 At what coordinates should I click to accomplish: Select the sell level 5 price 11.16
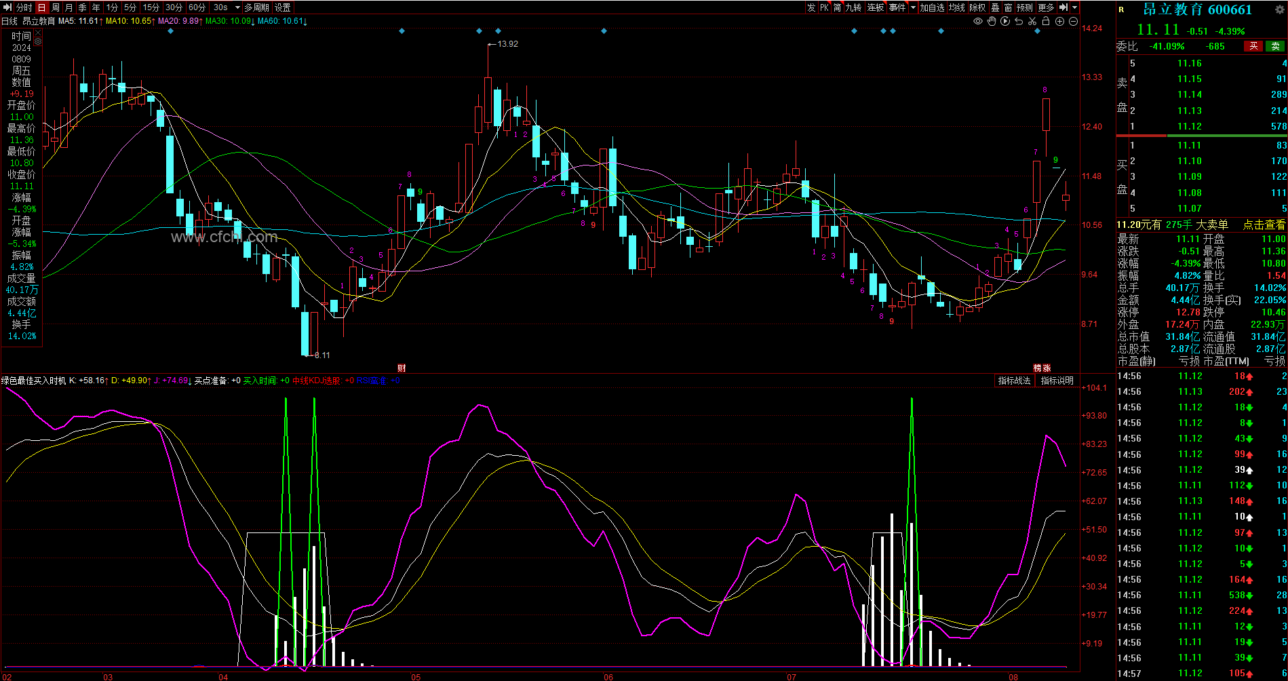tap(1190, 63)
